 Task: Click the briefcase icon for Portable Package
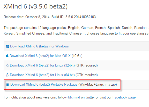(8, 84)
